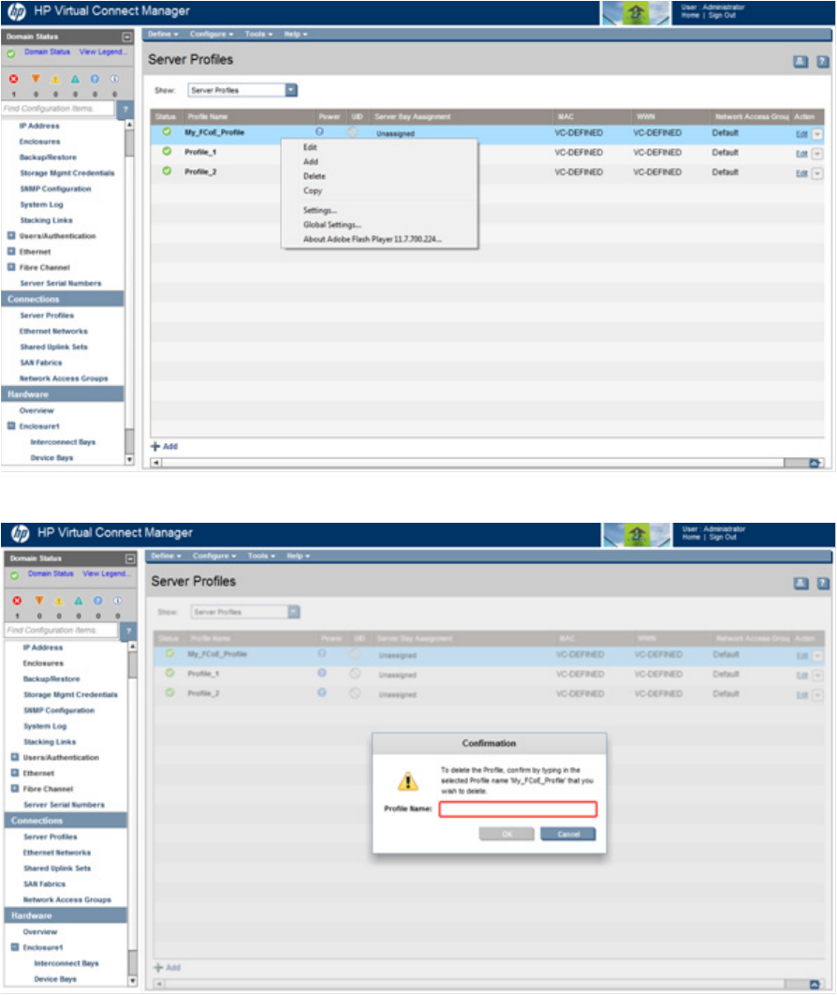Click Cancel in the Confirmation dialog

coord(567,834)
